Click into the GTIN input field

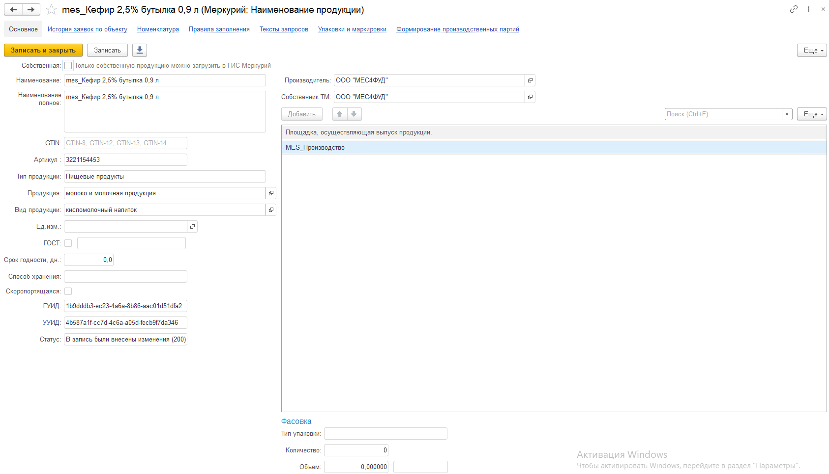click(125, 143)
